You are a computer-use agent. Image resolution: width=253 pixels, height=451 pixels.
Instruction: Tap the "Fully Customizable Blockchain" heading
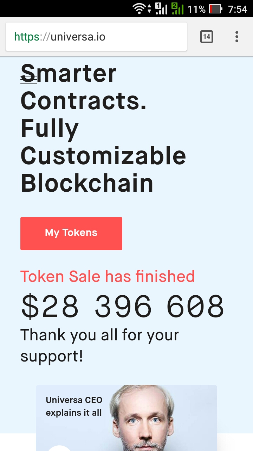(103, 156)
